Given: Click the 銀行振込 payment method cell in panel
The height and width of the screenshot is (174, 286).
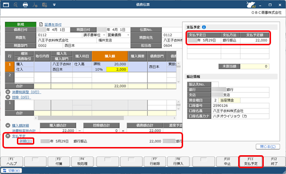Looking at the screenshot, I should coord(230,40).
